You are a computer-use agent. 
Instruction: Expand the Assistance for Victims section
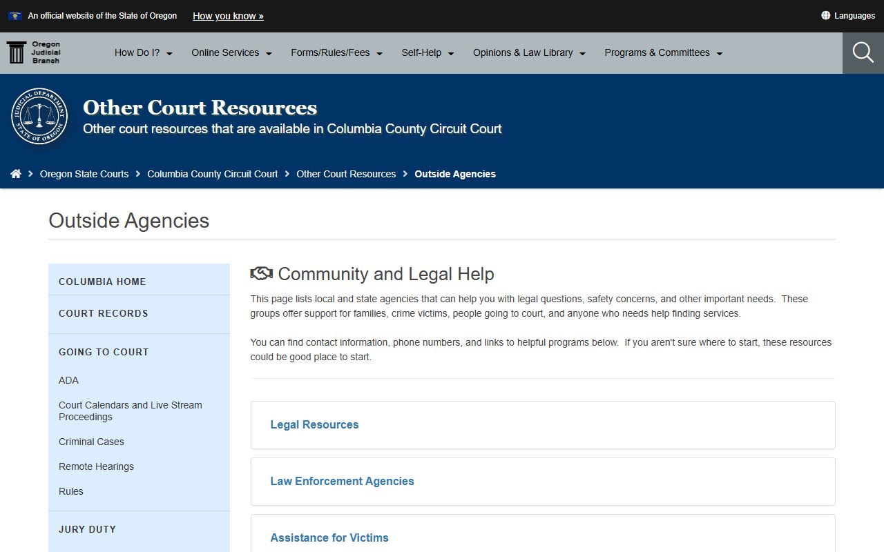[543, 533]
